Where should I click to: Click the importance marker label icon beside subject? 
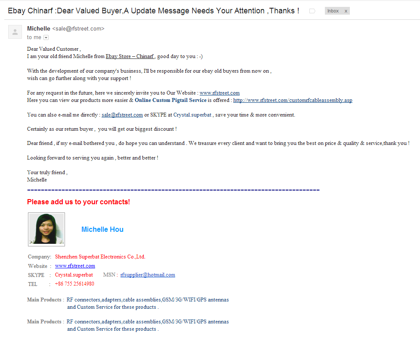click(312, 11)
